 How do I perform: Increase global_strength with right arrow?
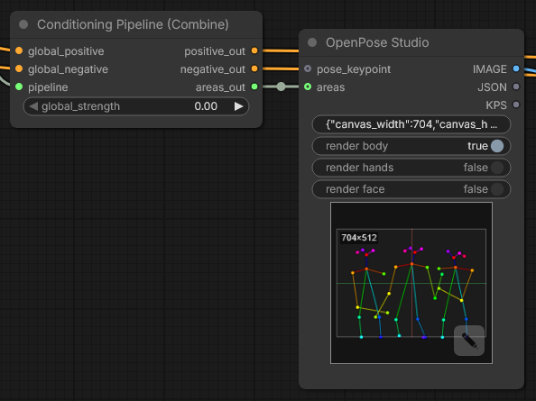pos(238,106)
